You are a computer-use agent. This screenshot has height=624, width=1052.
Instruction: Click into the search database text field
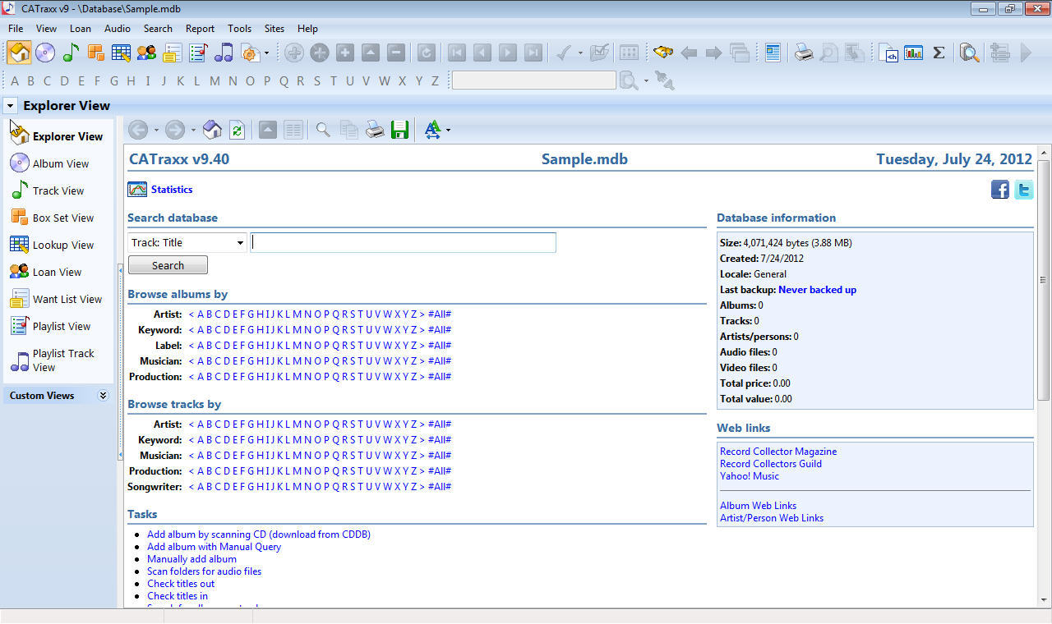click(x=403, y=242)
